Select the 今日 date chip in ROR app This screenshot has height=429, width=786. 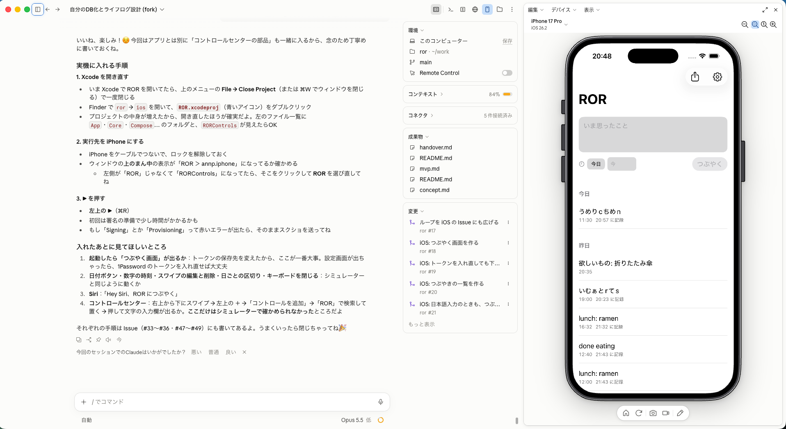click(x=596, y=164)
